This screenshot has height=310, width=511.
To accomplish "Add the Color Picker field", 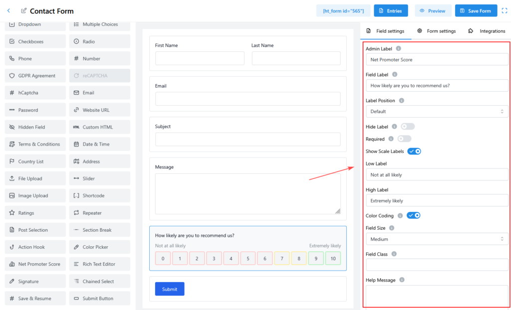I will tap(99, 247).
